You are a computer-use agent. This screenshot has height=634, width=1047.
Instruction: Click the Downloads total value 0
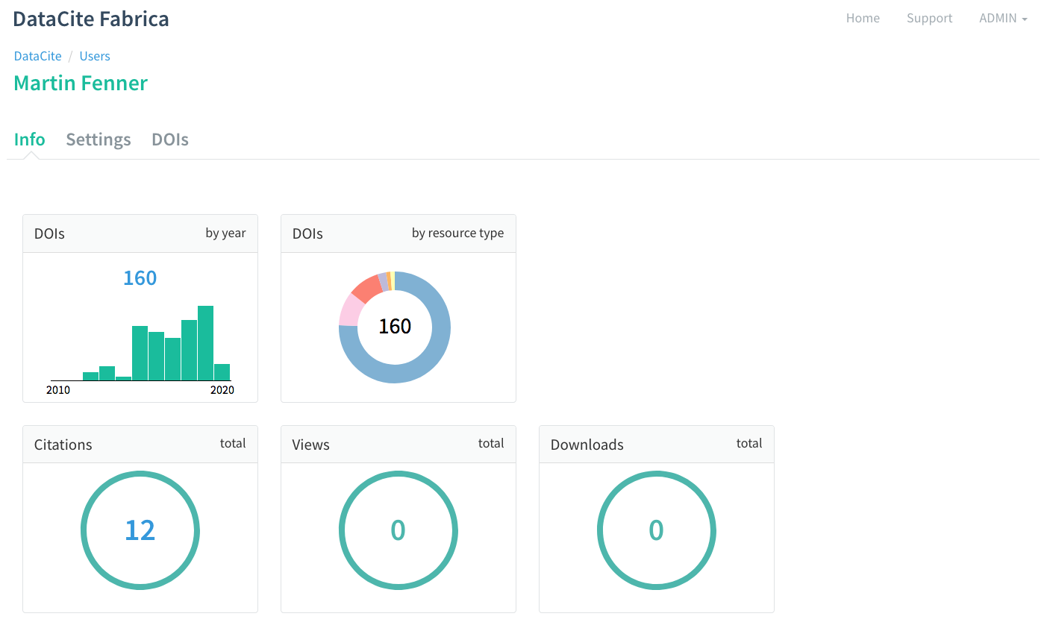tap(656, 530)
